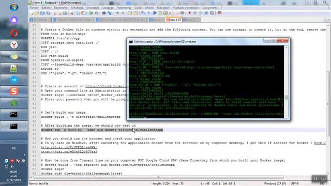Open the Docker whale taskbar icon

pos(14,80)
